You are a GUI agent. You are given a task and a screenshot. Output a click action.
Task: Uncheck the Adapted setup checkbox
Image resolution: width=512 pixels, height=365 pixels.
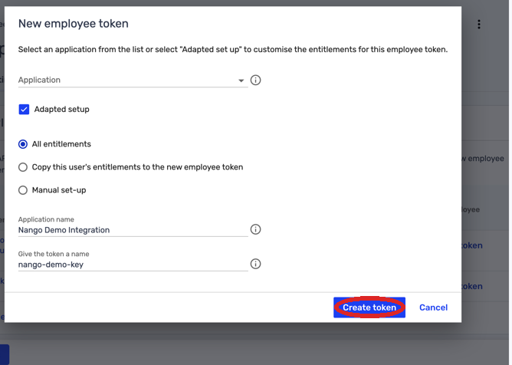24,109
